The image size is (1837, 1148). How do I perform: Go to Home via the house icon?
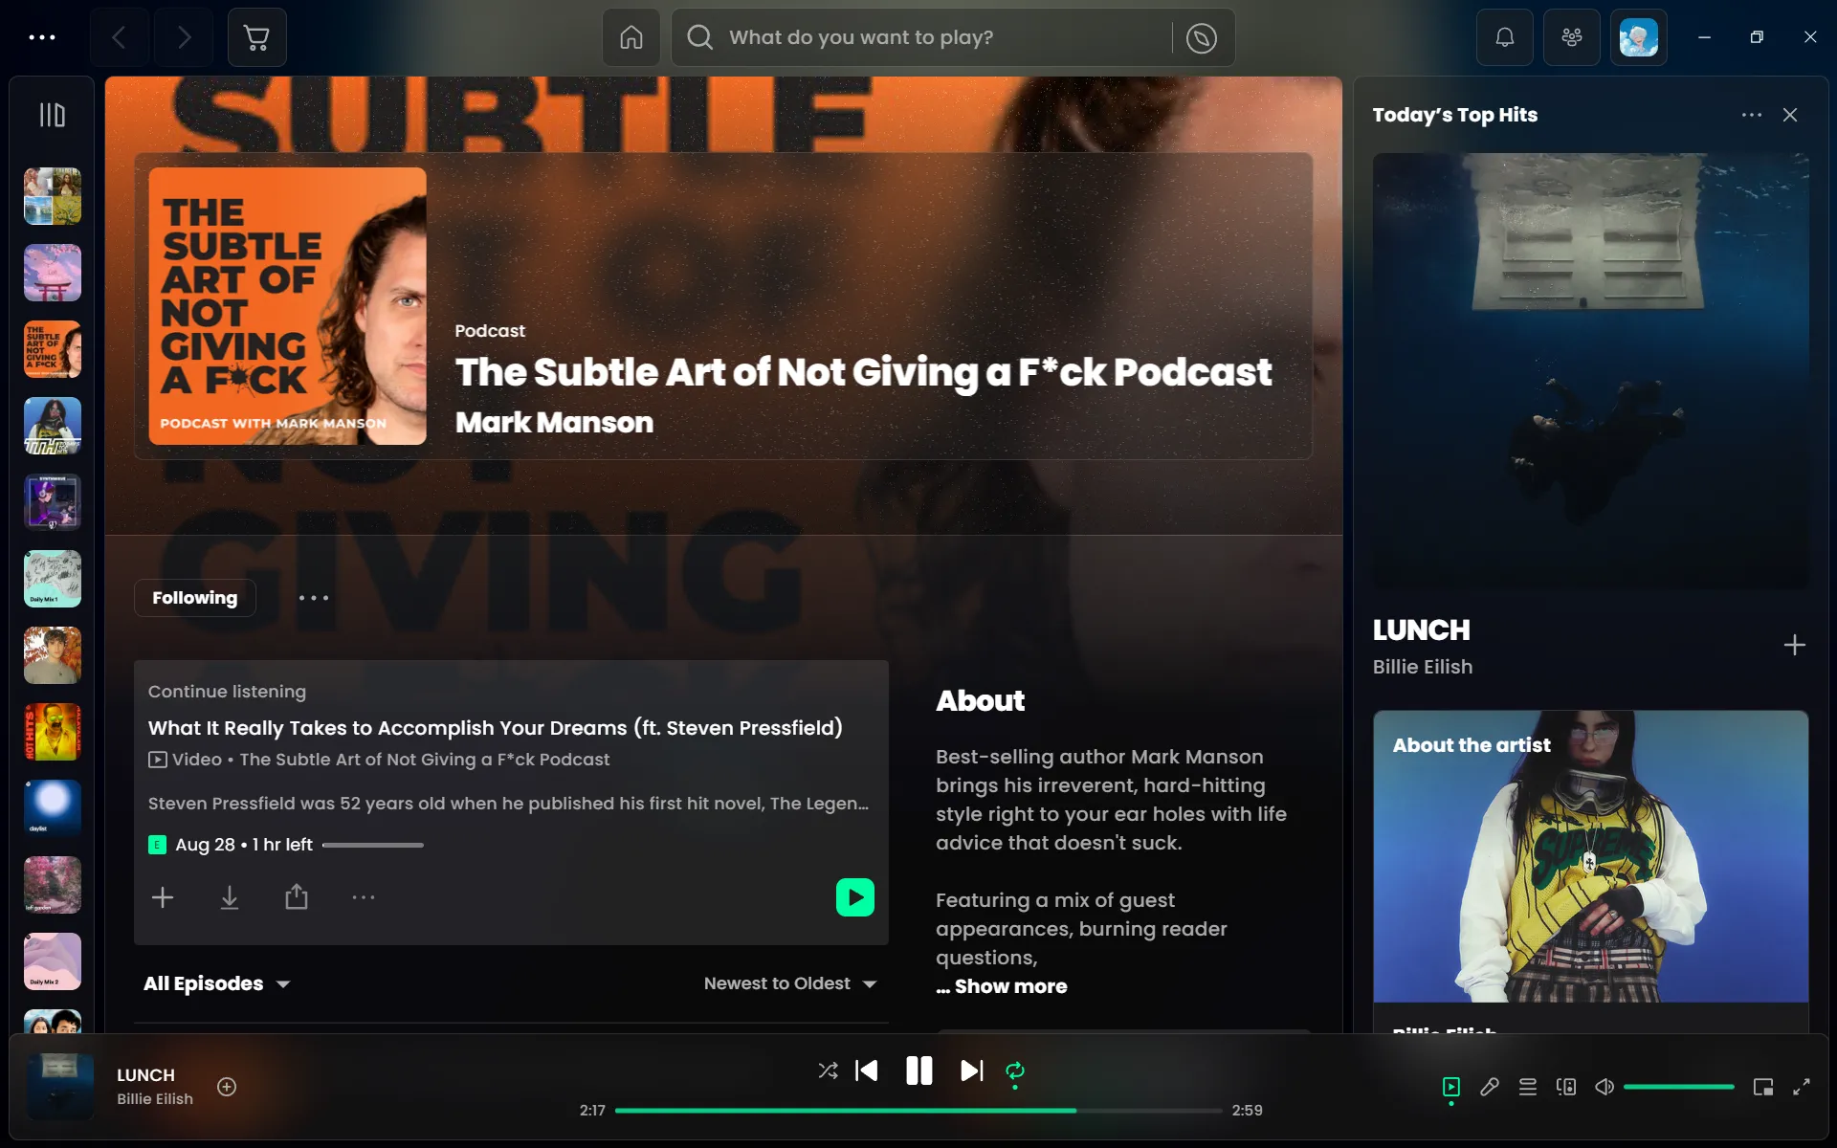pyautogui.click(x=631, y=37)
